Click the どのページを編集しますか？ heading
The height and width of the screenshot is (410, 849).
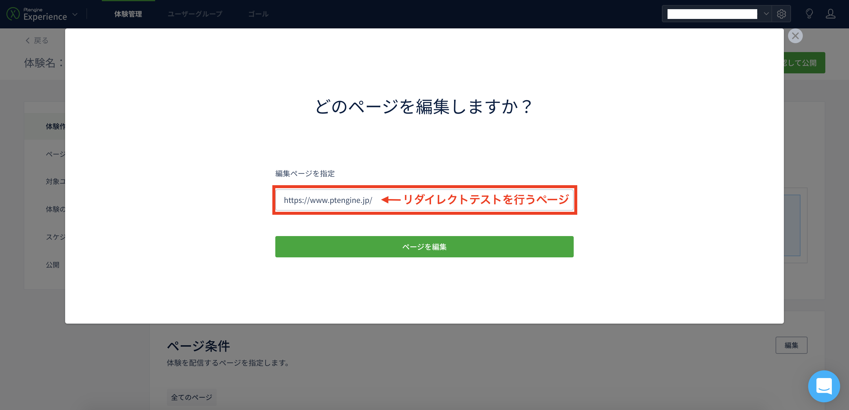pyautogui.click(x=424, y=107)
